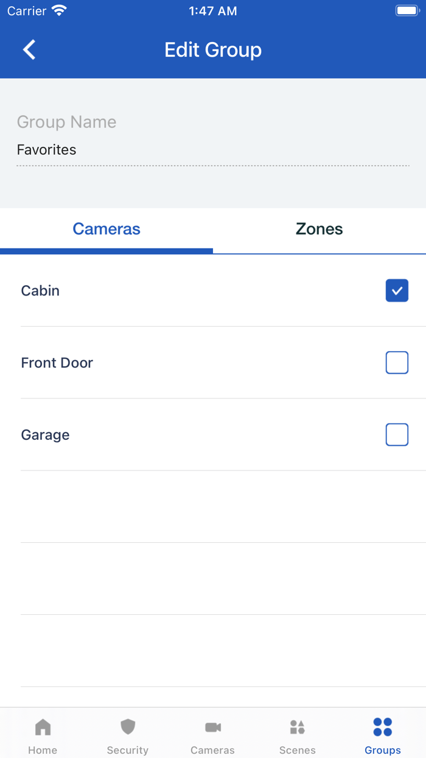Navigate to Security via the bottom bar

coord(128,732)
